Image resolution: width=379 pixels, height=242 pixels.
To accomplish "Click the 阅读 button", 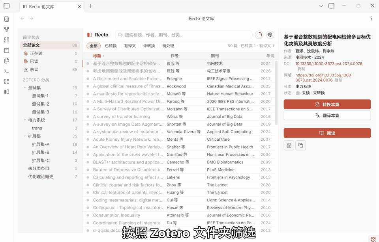I will point(327,133).
